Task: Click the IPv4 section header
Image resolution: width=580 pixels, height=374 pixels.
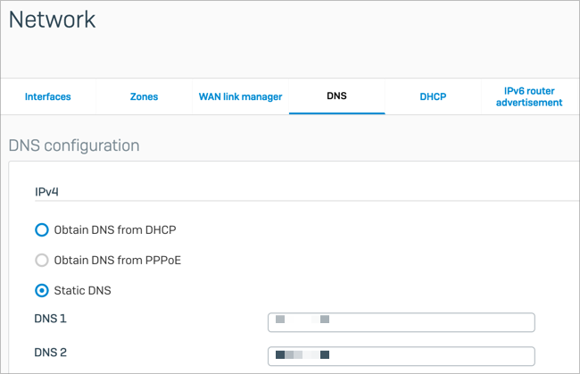Action: tap(46, 192)
